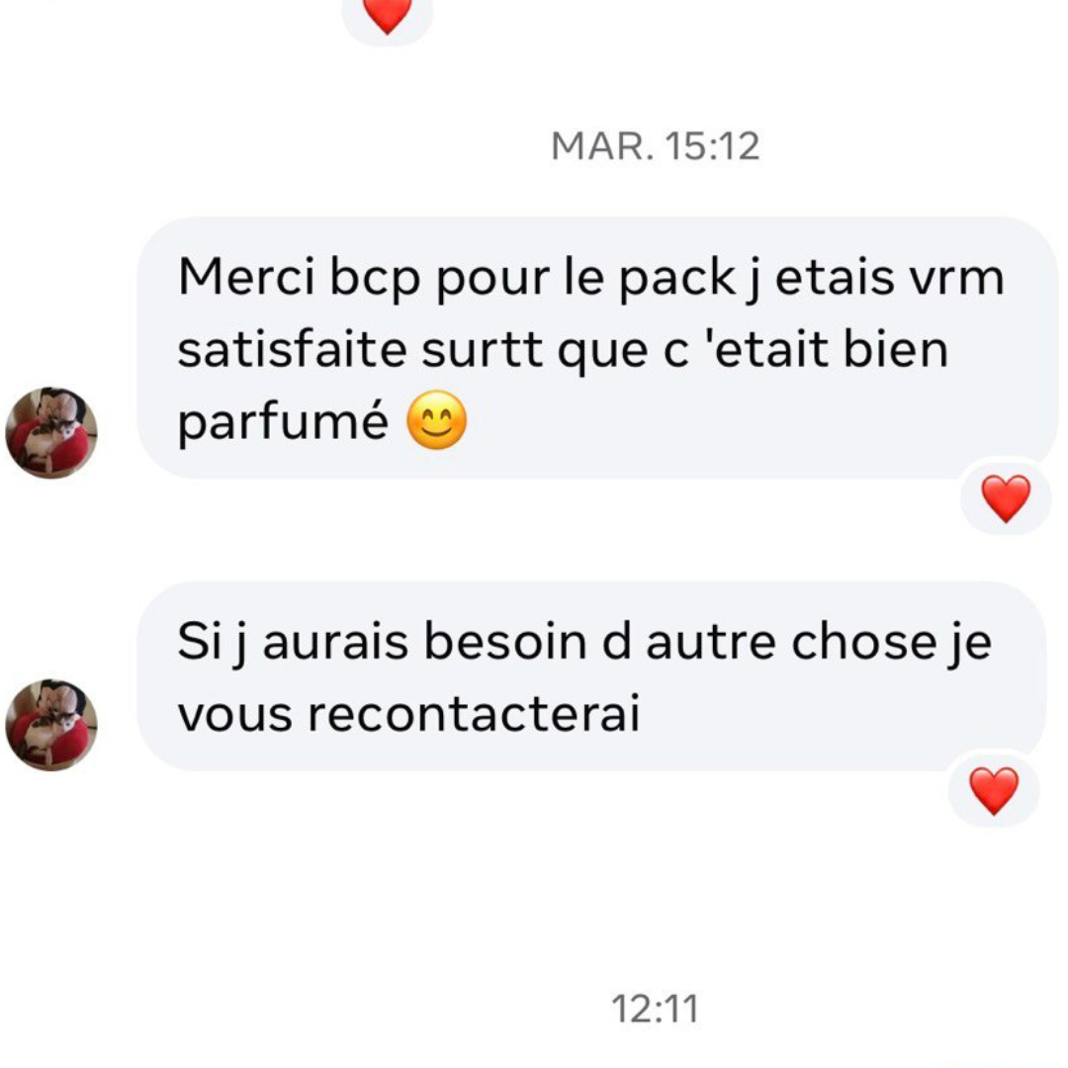
Task: Click the word "Merci" at message start
Action: tap(246, 277)
